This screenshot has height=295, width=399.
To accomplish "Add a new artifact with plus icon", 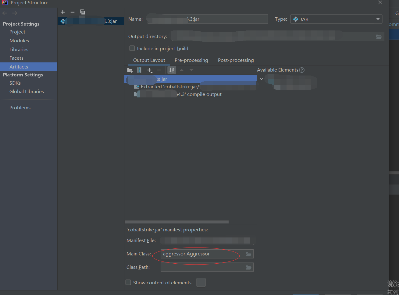I will coord(63,12).
